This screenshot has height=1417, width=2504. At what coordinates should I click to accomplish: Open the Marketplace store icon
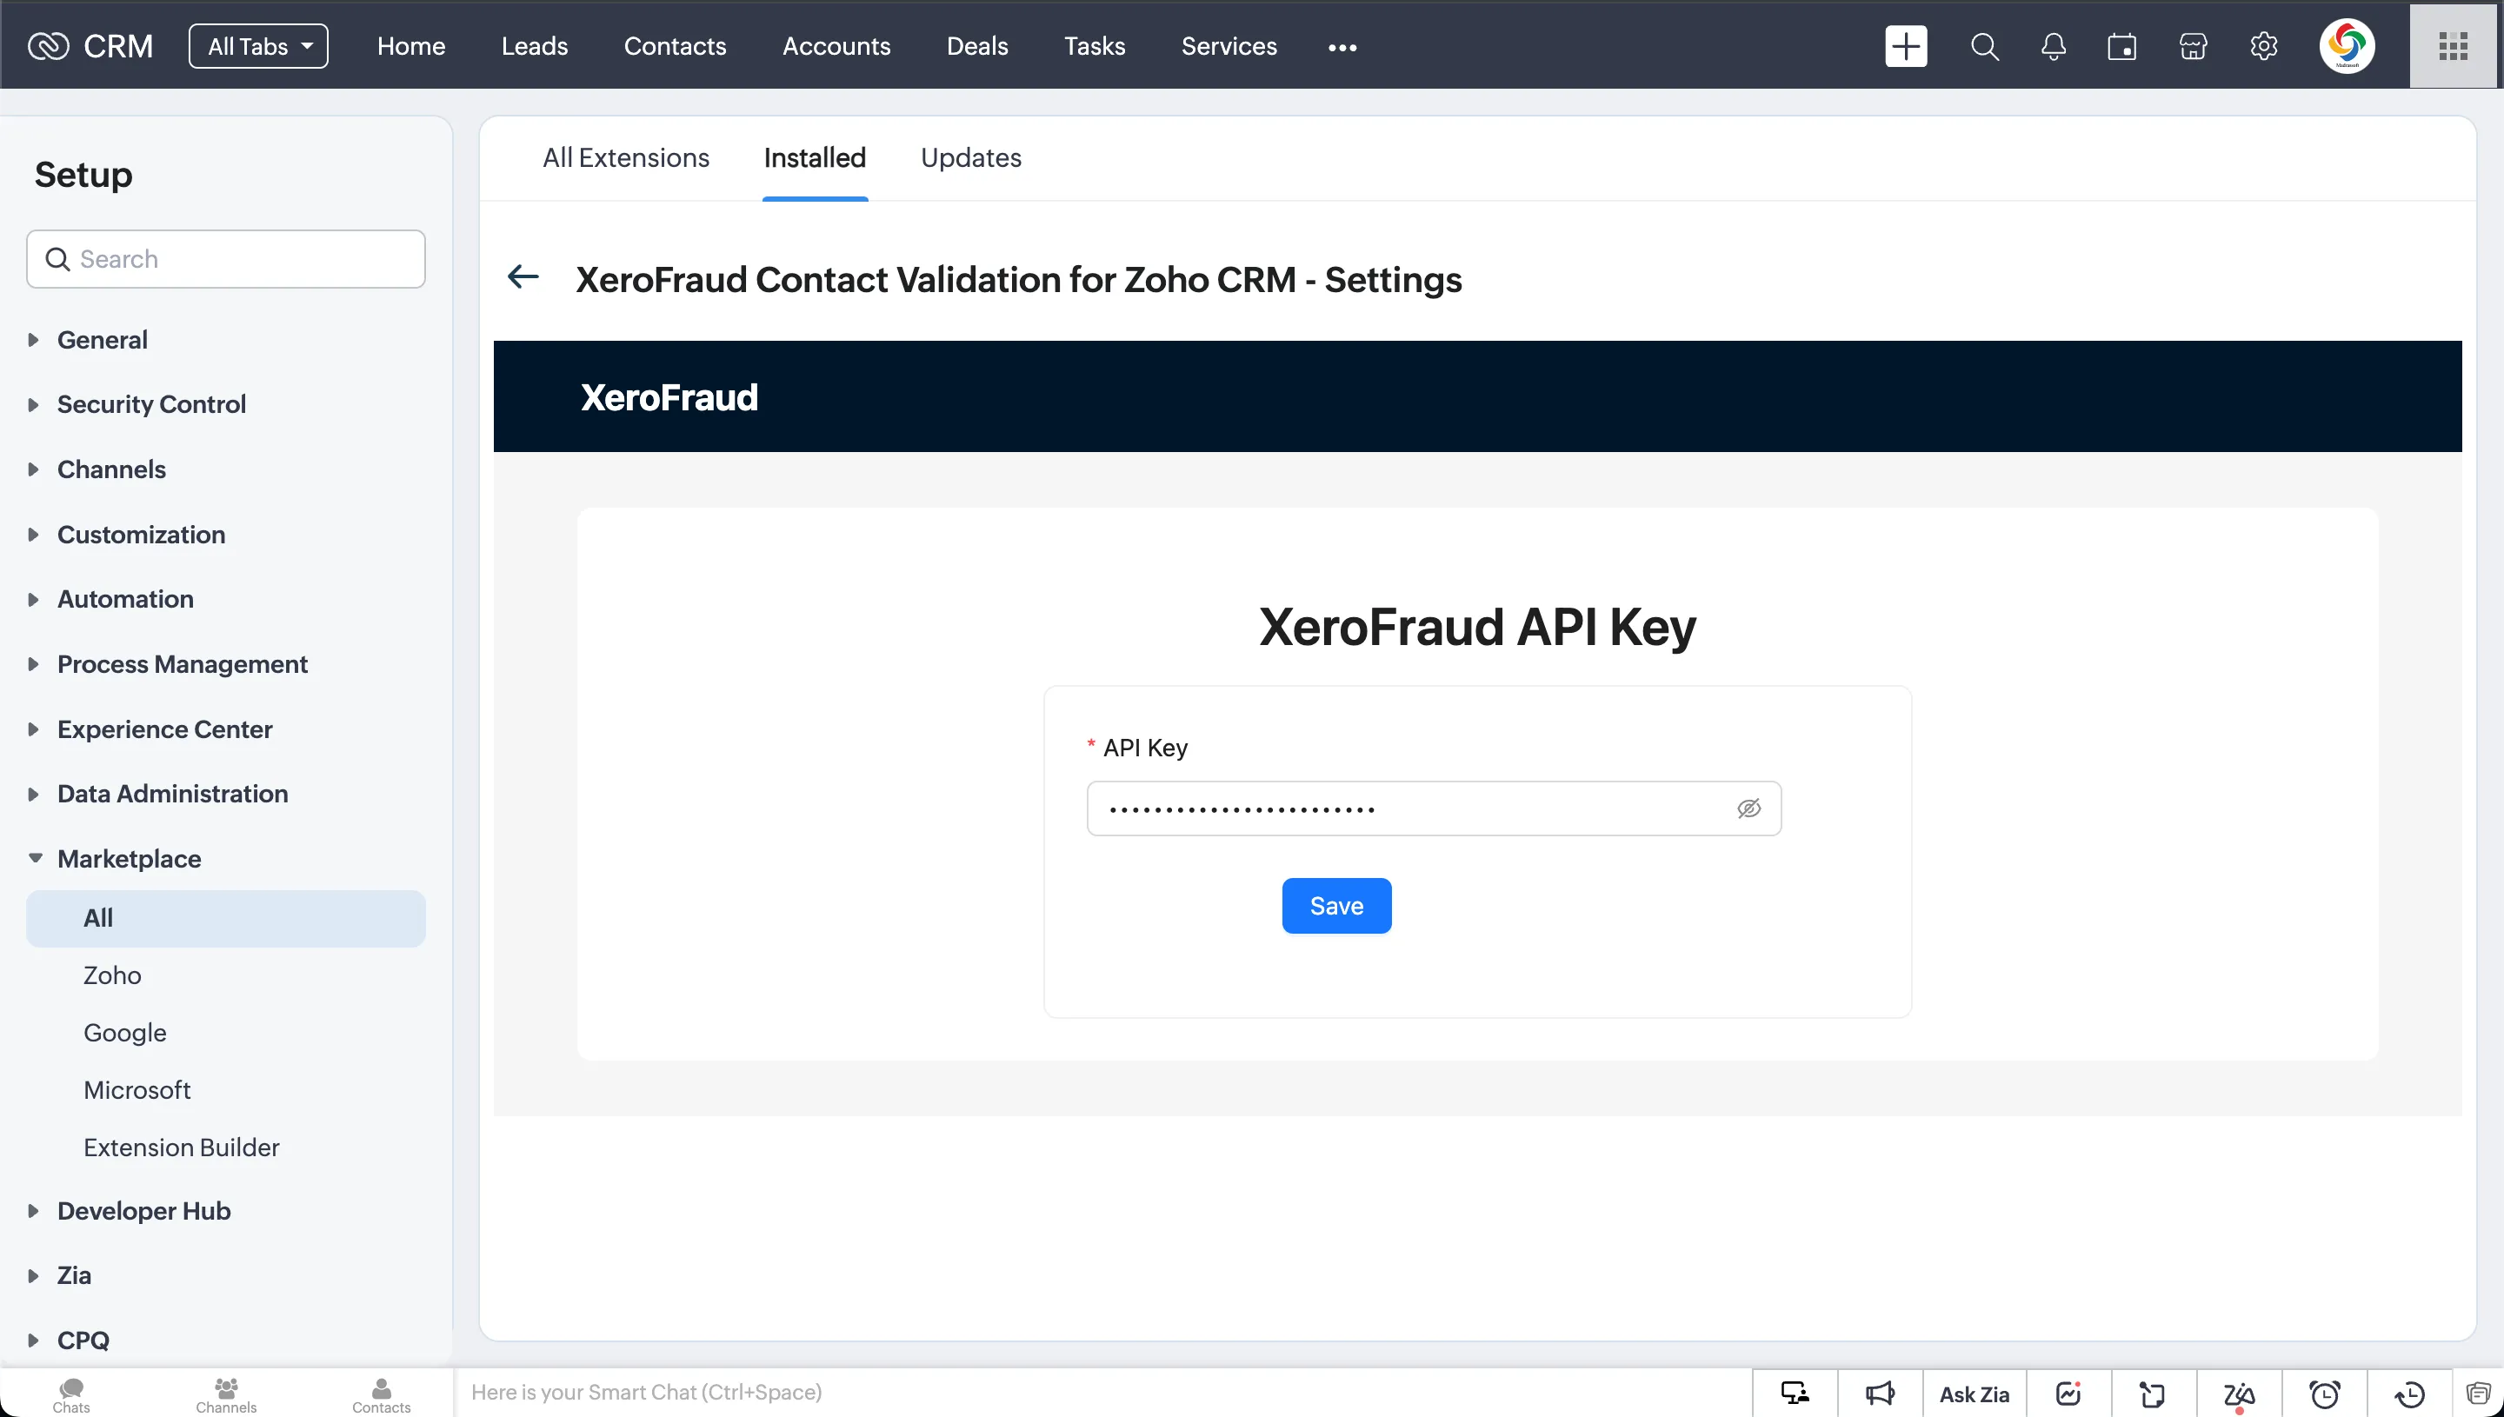click(x=2193, y=46)
